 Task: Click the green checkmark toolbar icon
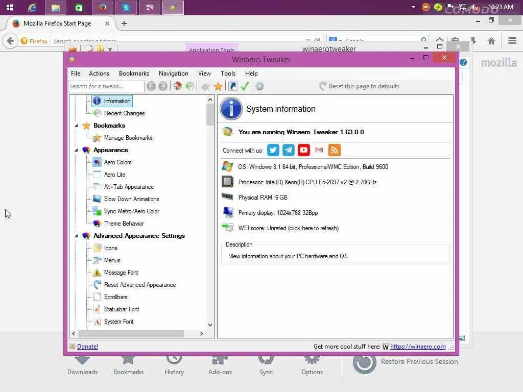245,86
